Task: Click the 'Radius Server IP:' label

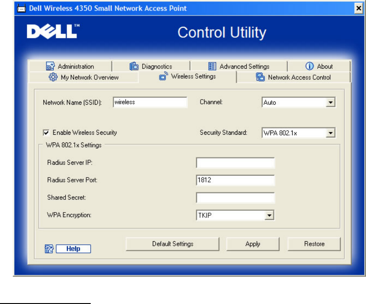Action: click(70, 162)
